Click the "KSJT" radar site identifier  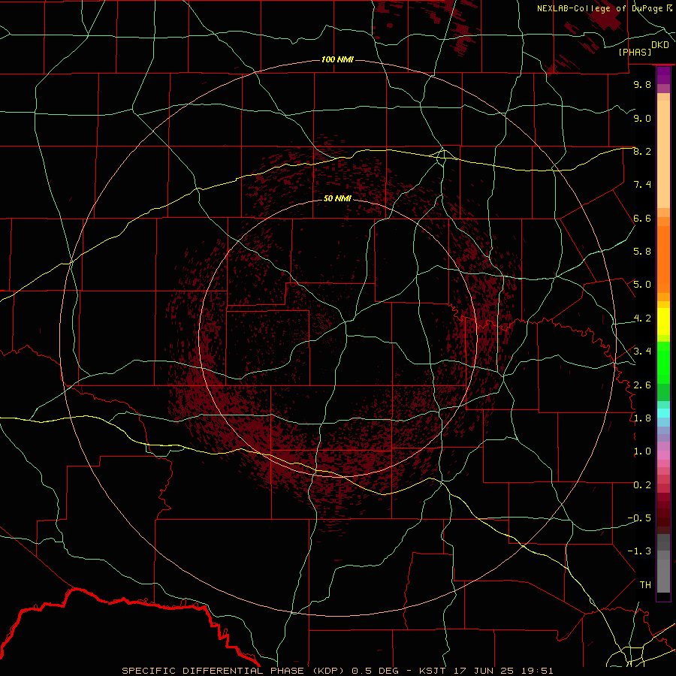(433, 671)
